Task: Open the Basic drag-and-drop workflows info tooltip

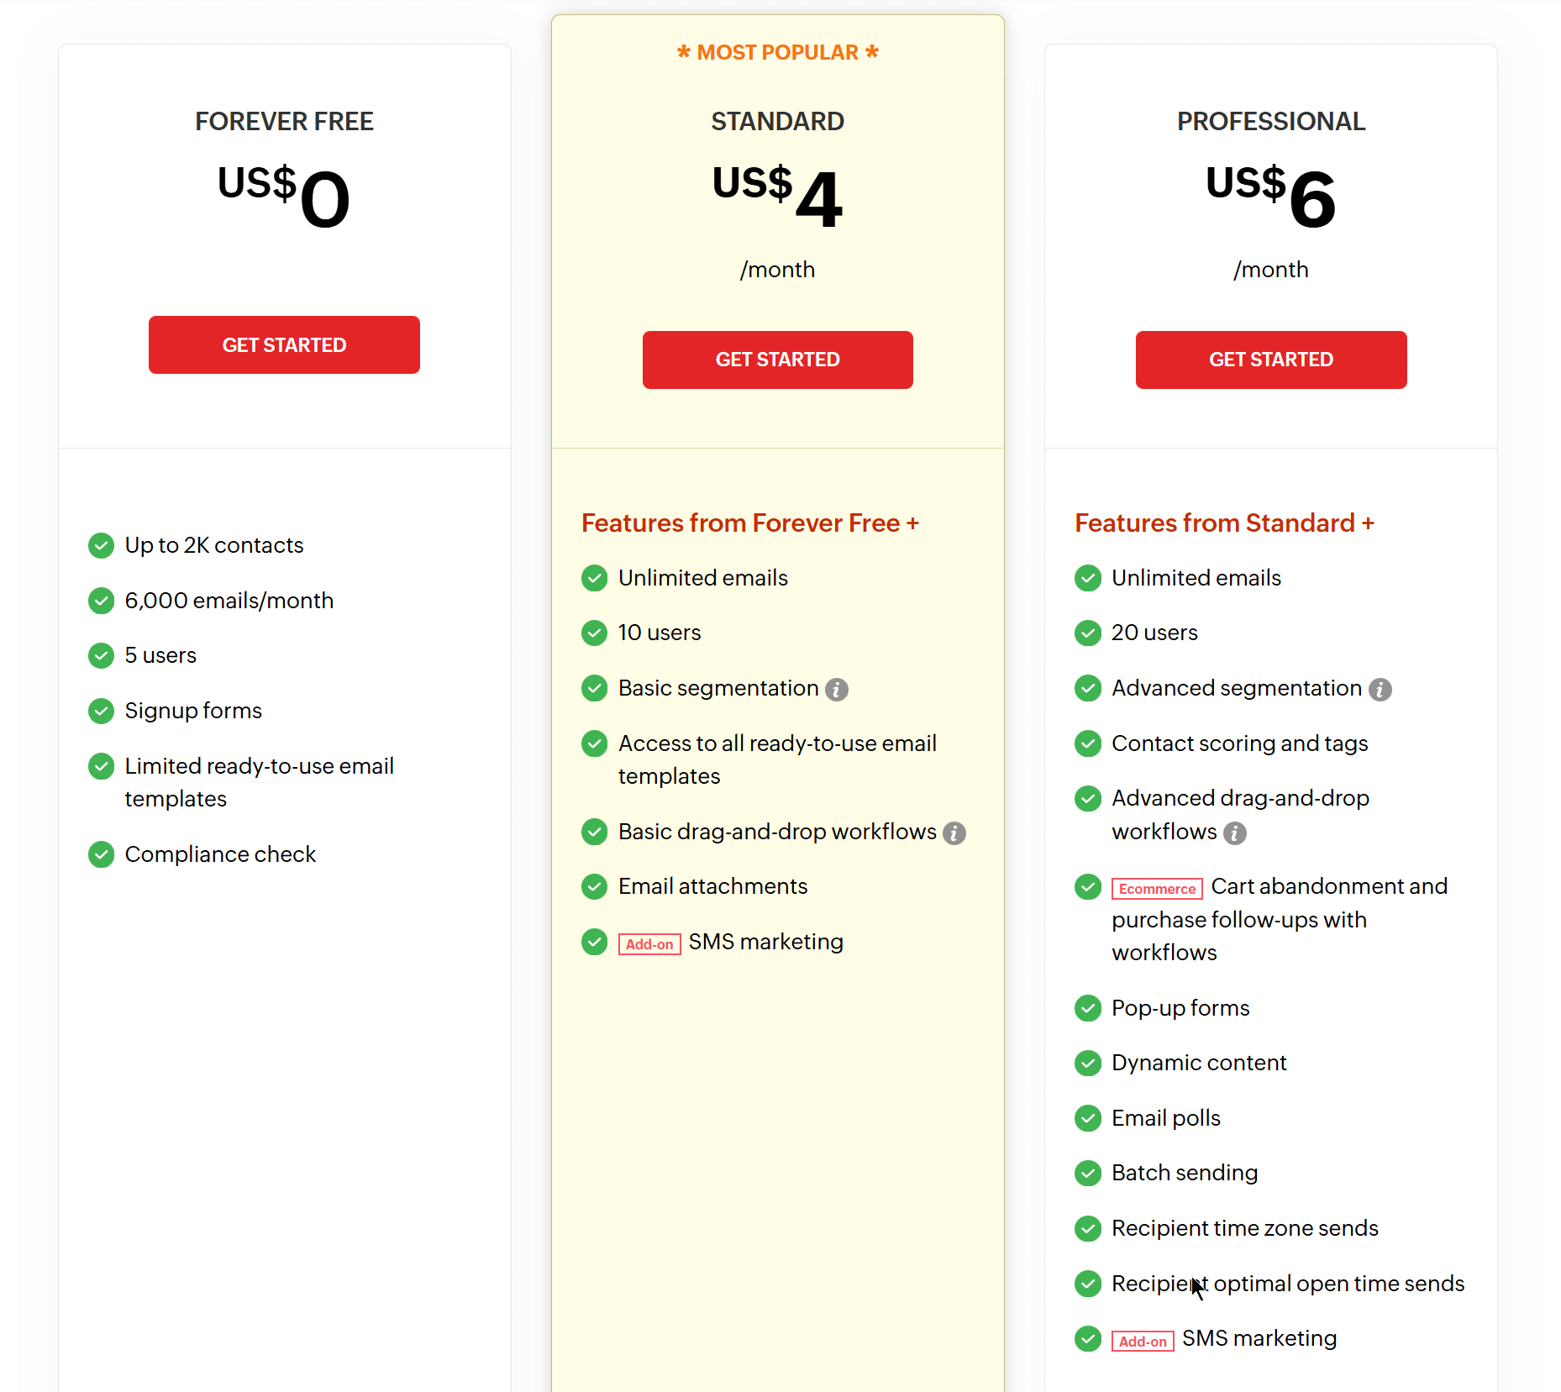Action: pos(954,833)
